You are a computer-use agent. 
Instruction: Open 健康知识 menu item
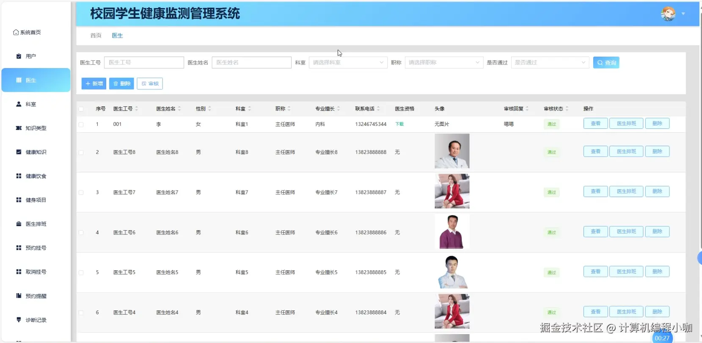point(36,152)
